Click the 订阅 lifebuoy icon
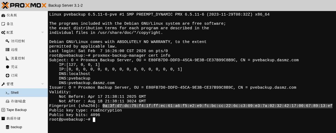The image size is (336, 133). coord(8,76)
